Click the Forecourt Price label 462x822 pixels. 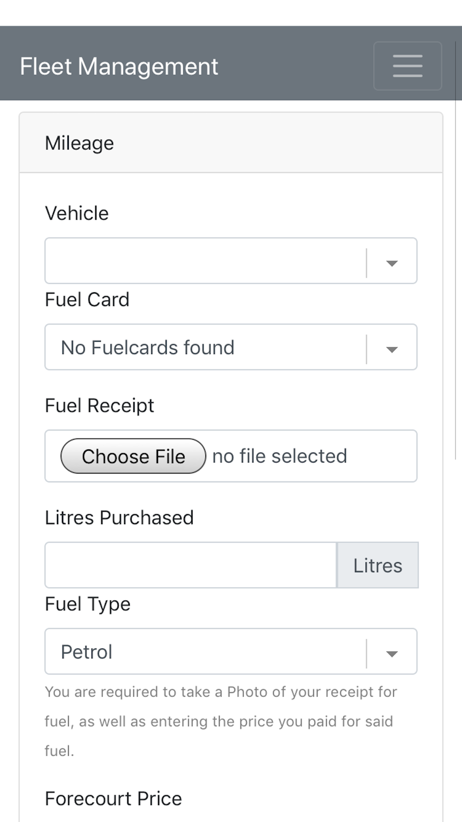point(113,798)
